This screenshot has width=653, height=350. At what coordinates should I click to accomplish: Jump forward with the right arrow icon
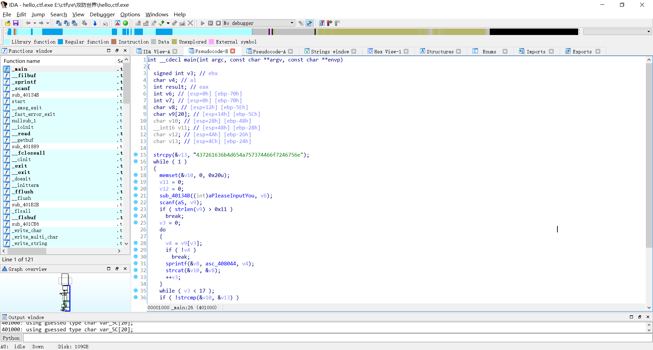pyautogui.click(x=41, y=23)
